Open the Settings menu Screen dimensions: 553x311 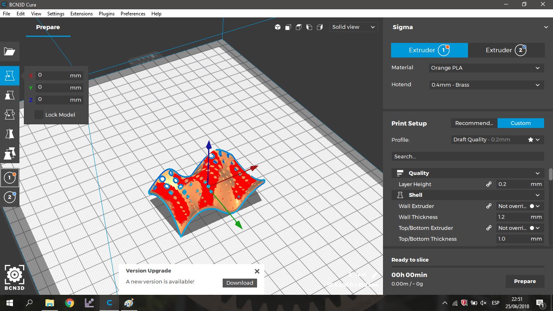coord(56,13)
